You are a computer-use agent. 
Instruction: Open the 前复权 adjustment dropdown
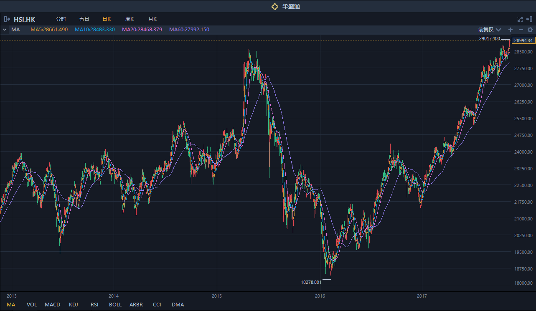pyautogui.click(x=489, y=30)
